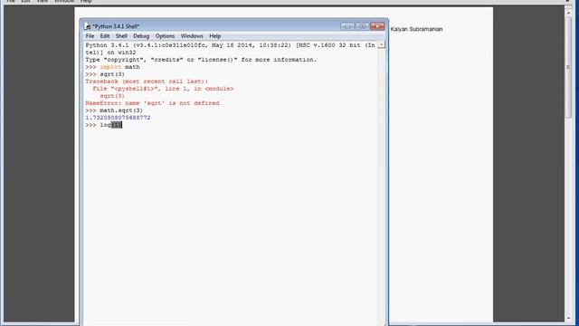Click the 'import math' line
Viewport: 579px width, 326px height.
[112, 67]
